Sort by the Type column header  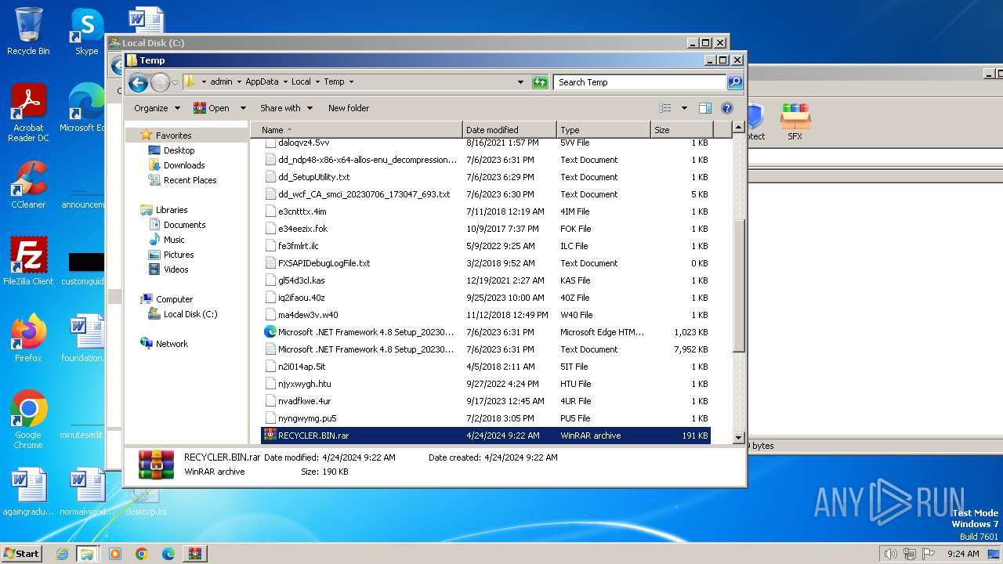coord(603,130)
